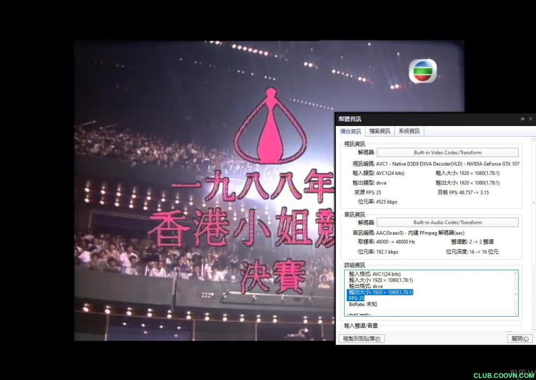Select the 輸出格式: dxva line in details

point(366,286)
